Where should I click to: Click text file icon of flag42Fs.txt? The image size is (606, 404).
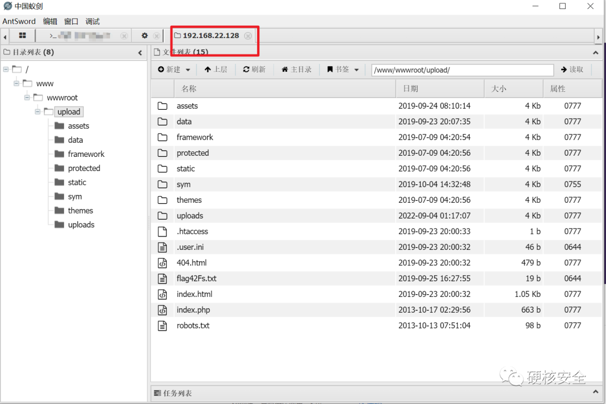pyautogui.click(x=162, y=278)
